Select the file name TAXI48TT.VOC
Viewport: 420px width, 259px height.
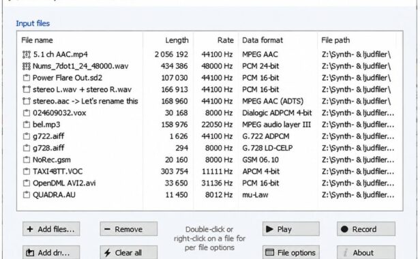click(x=57, y=171)
